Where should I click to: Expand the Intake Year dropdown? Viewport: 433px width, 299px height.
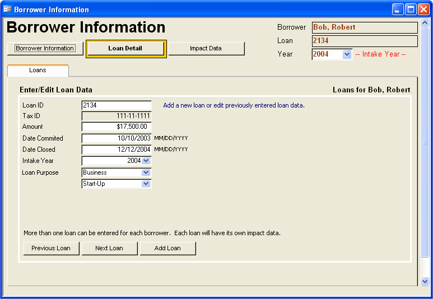click(146, 161)
